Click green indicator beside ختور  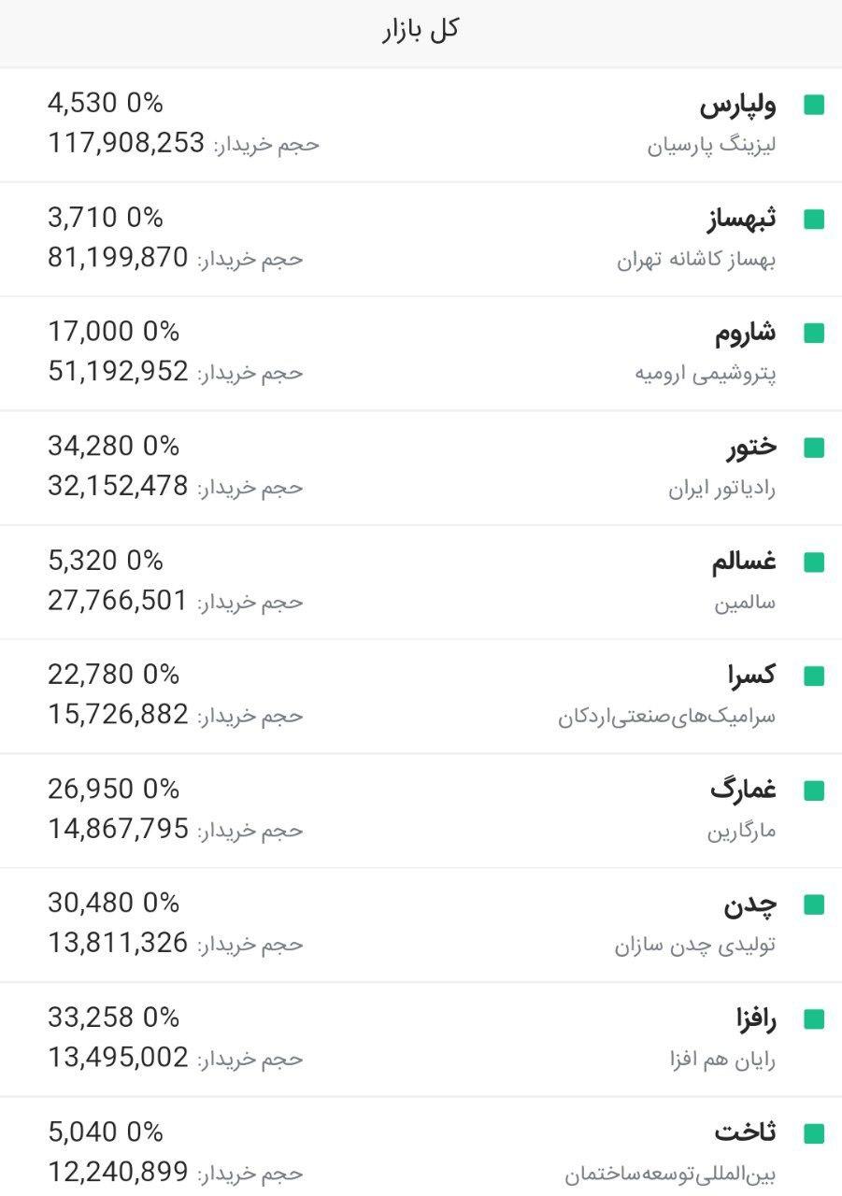(x=814, y=448)
